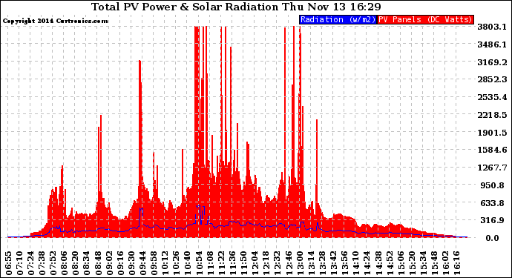Click the x-axis time label 09:58
This screenshot has height=278, width=512.
click(154, 264)
